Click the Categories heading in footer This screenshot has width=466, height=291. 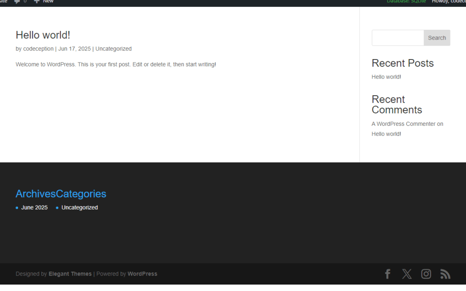(81, 194)
